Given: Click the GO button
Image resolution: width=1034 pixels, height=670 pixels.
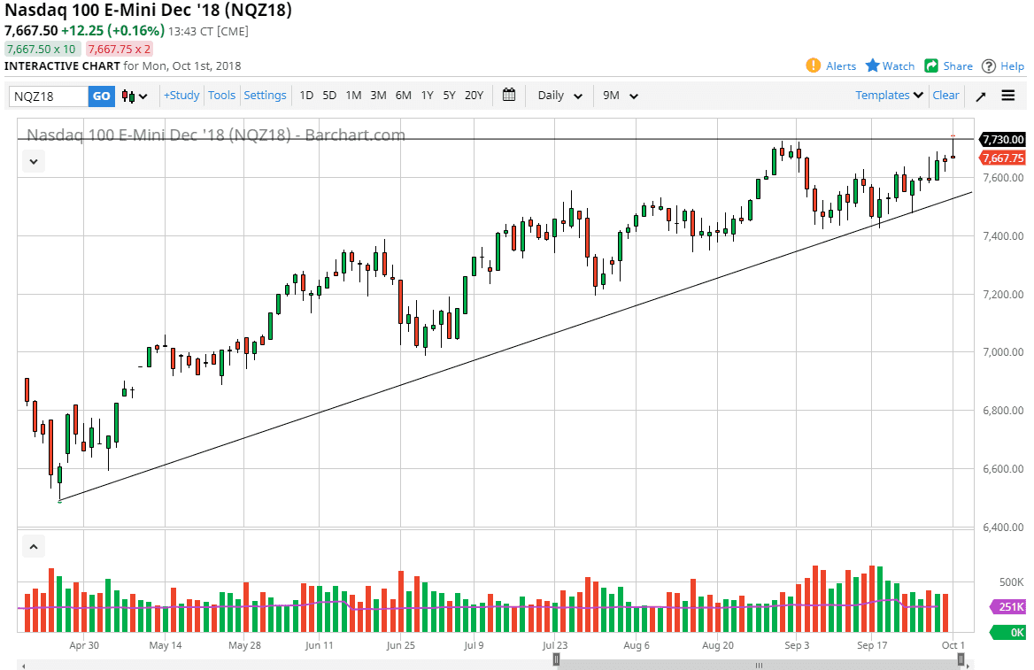Looking at the screenshot, I should pos(100,96).
